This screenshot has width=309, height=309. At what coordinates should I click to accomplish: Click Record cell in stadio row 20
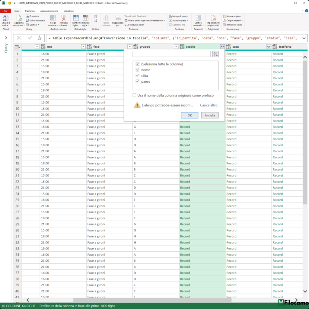(202, 170)
